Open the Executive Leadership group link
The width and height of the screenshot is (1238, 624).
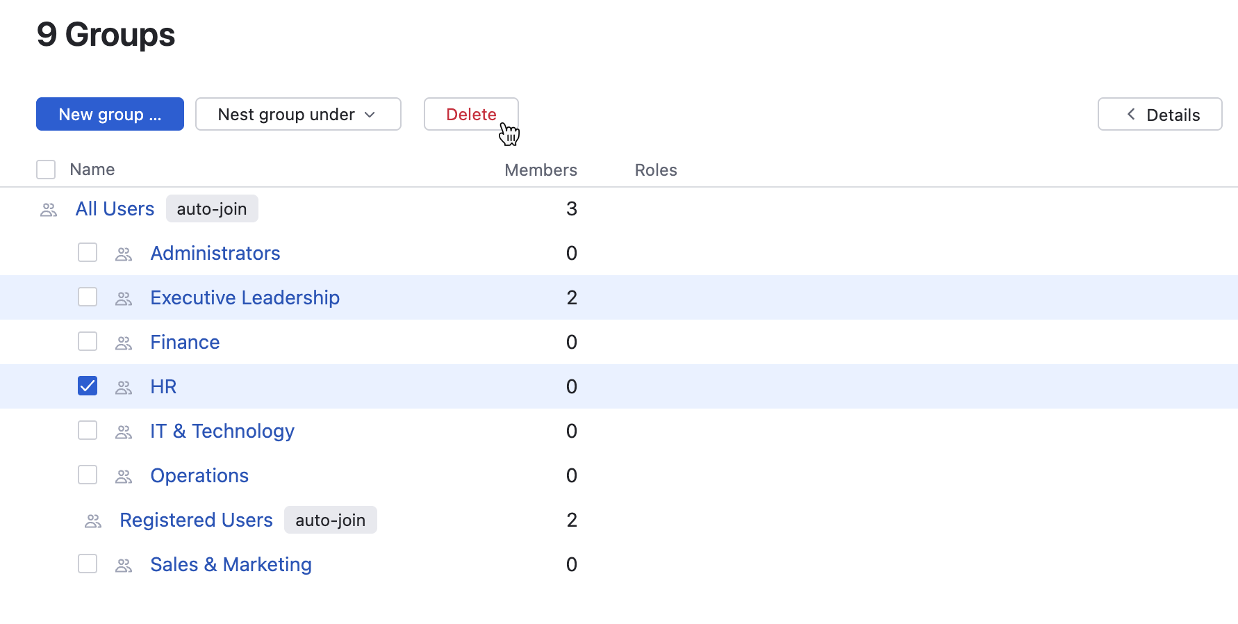(x=245, y=297)
